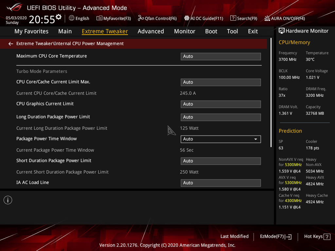Click the 30°C temperature reading
The width and height of the screenshot is (335, 251).
tap(310, 59)
